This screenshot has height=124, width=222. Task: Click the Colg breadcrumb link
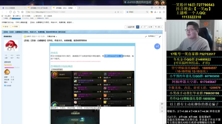(7, 22)
